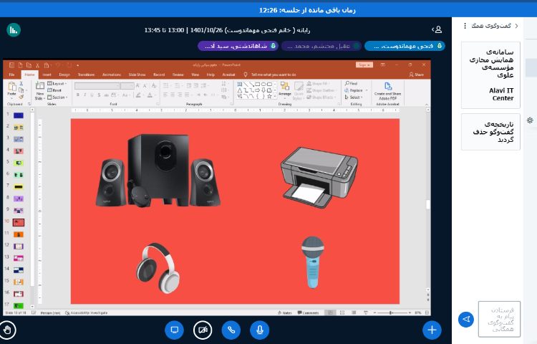Open the Insert tab in PowerPoint
Image resolution: width=537 pixels, height=344 pixels.
[x=47, y=74]
